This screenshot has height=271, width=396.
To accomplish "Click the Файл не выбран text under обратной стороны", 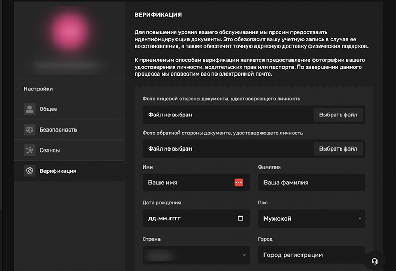I will 170,149.
